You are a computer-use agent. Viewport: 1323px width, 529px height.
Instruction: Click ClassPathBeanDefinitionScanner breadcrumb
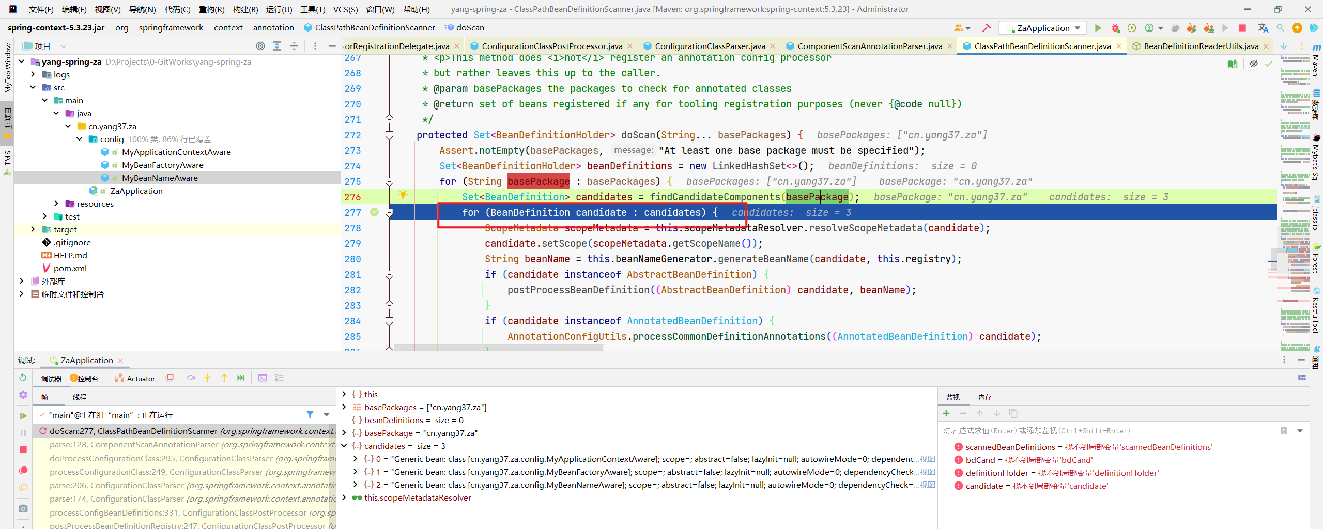370,28
